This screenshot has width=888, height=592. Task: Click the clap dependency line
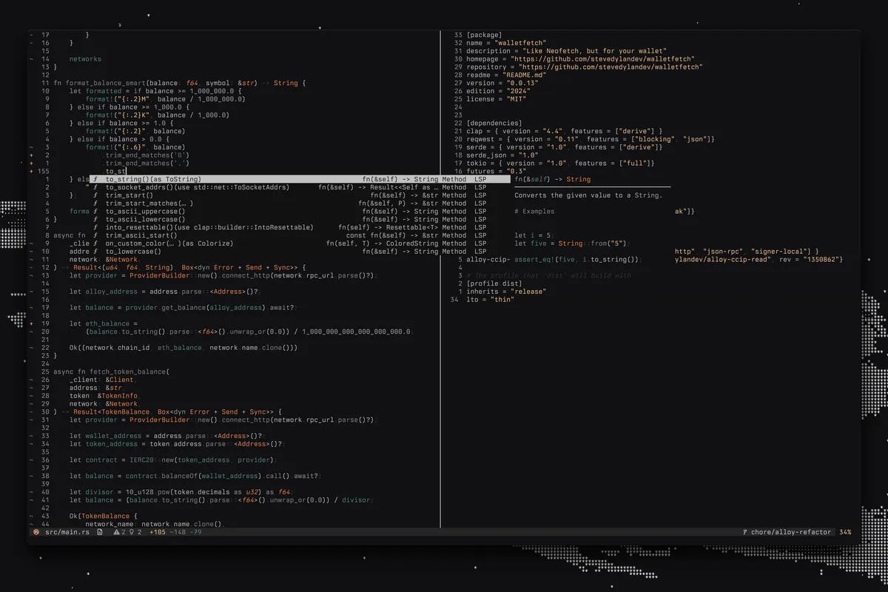564,131
